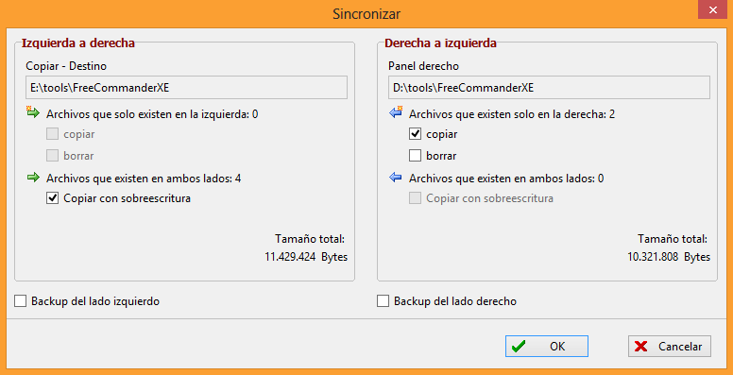Close the Sincronizar dialog window
Screen dimensions: 733x375
712,9
